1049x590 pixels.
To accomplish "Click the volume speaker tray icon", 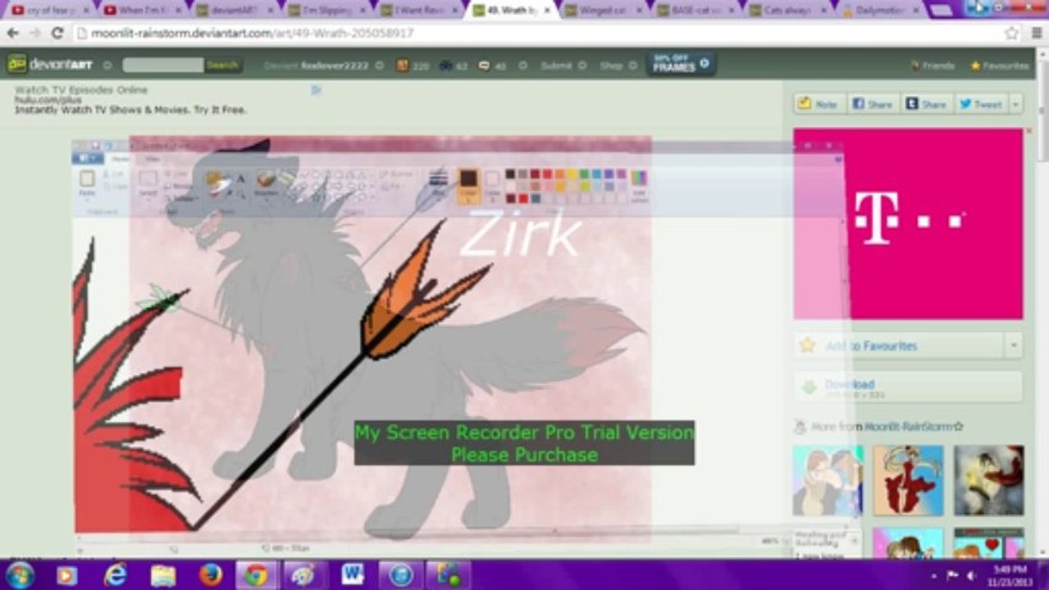I will [971, 575].
